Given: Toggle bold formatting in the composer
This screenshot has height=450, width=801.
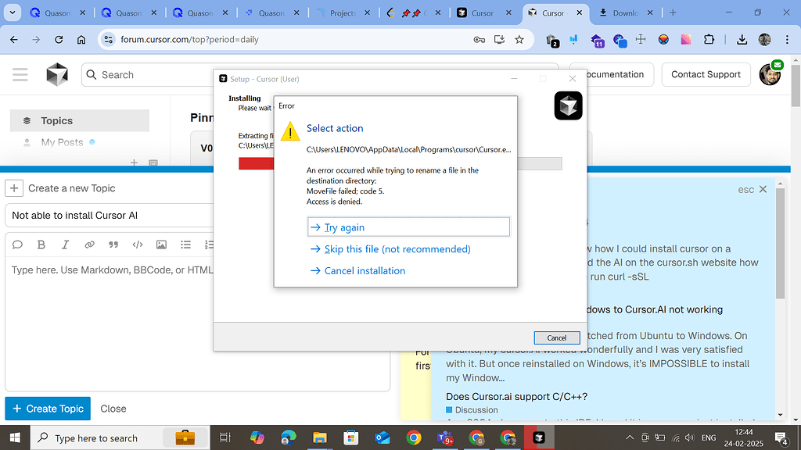Looking at the screenshot, I should click(41, 245).
